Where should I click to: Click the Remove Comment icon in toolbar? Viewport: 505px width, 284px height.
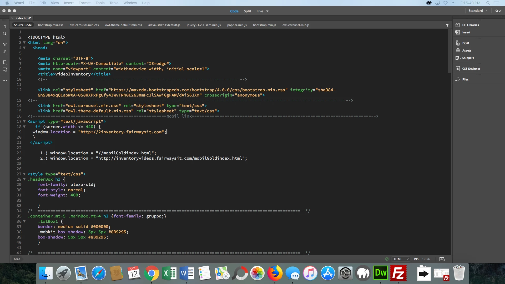(x=4, y=70)
